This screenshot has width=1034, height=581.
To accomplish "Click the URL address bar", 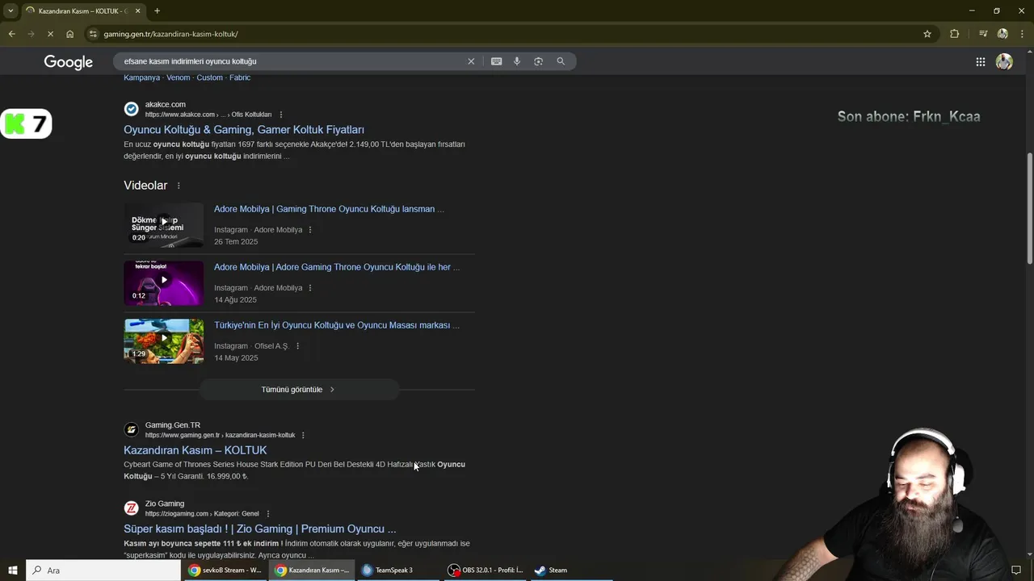I will click(x=509, y=34).
